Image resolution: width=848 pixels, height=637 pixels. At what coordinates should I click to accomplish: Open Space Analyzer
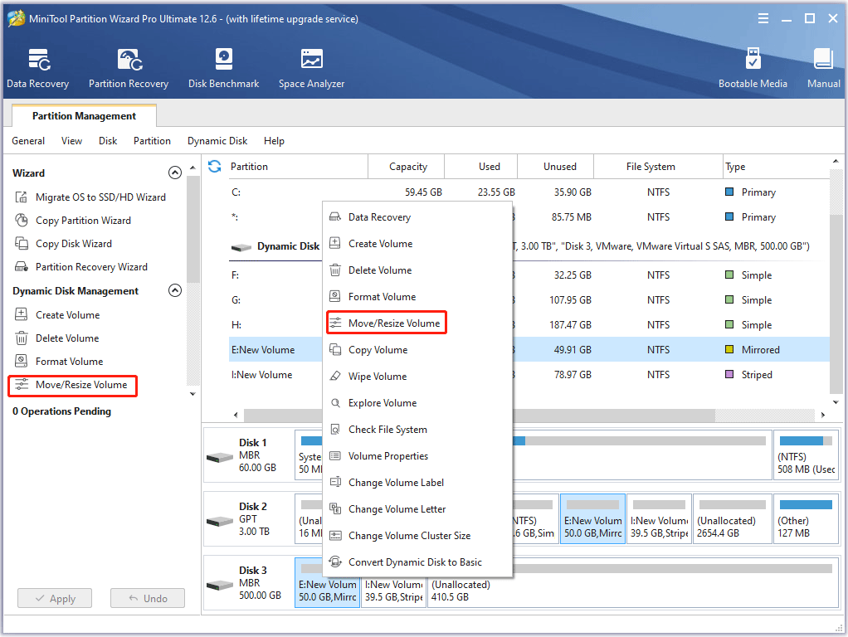pyautogui.click(x=311, y=68)
